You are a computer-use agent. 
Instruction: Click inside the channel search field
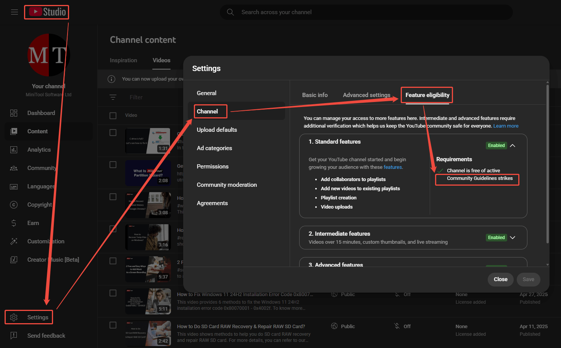(343, 12)
